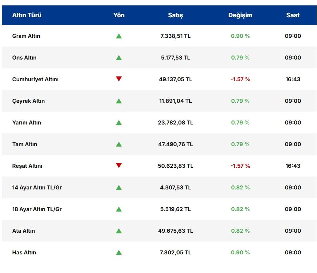Click the Yön column header

[119, 15]
